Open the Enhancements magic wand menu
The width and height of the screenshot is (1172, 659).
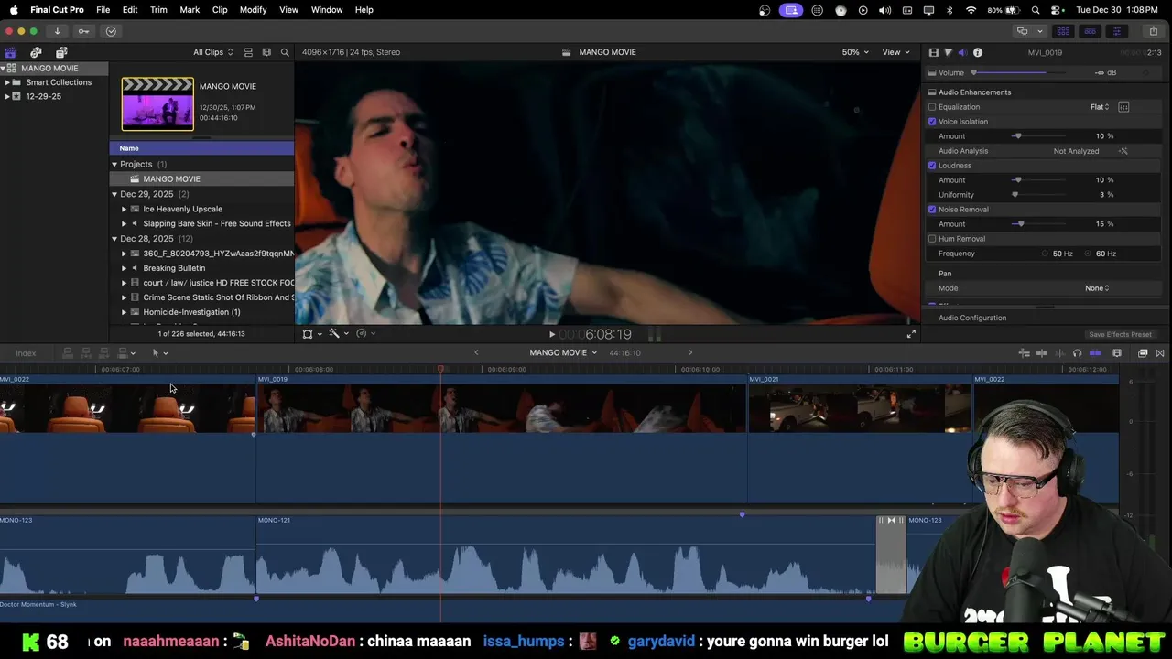click(x=338, y=334)
